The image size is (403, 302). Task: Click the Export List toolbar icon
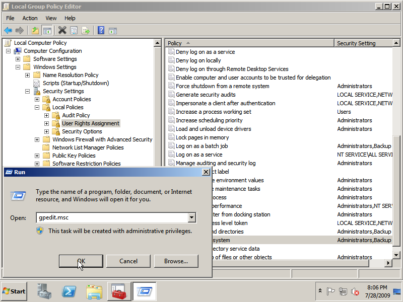pos(86,31)
